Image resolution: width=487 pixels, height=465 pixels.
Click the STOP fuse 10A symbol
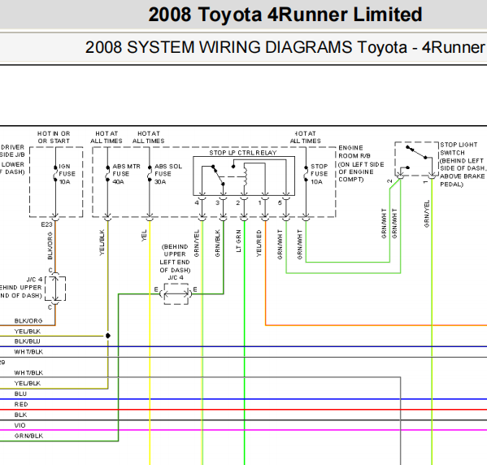tap(306, 174)
